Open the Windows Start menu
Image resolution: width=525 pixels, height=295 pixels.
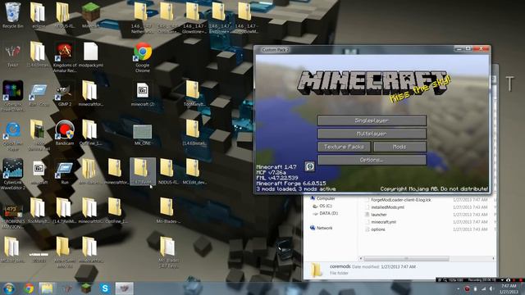coord(9,288)
